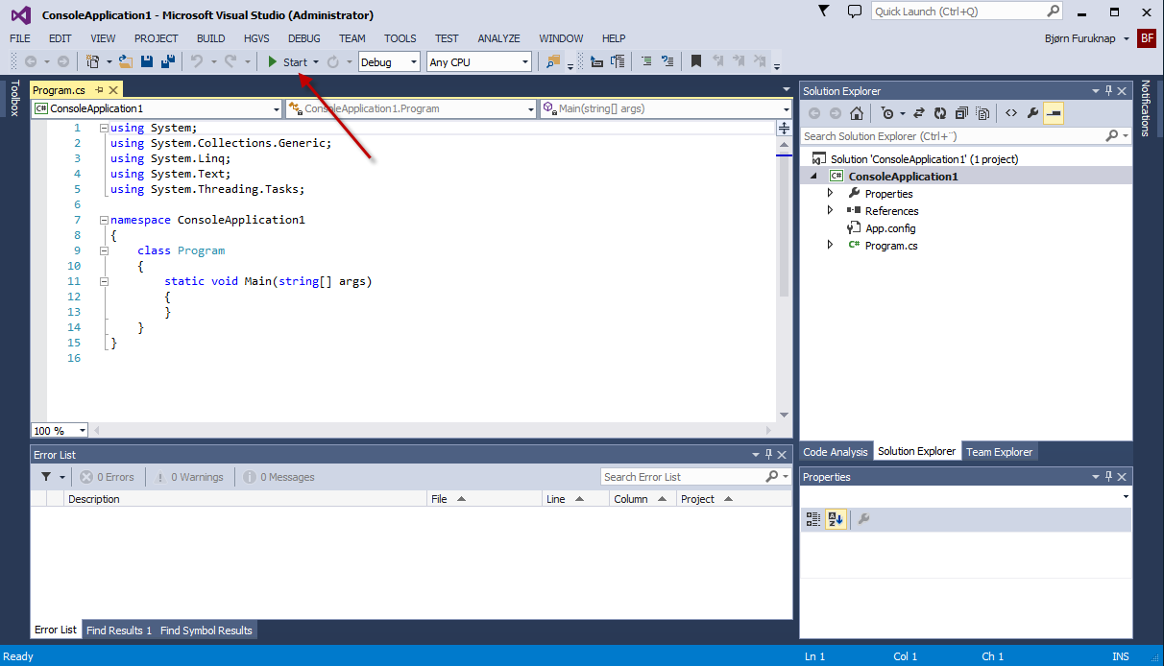Switch to Find Symbol Results tab
The width and height of the screenshot is (1164, 666).
click(206, 630)
